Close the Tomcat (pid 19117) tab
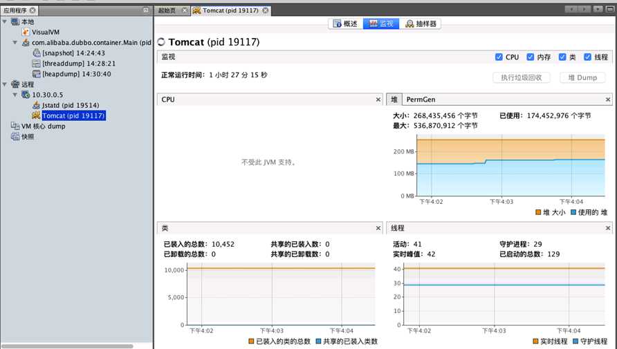The image size is (617, 349). point(266,10)
